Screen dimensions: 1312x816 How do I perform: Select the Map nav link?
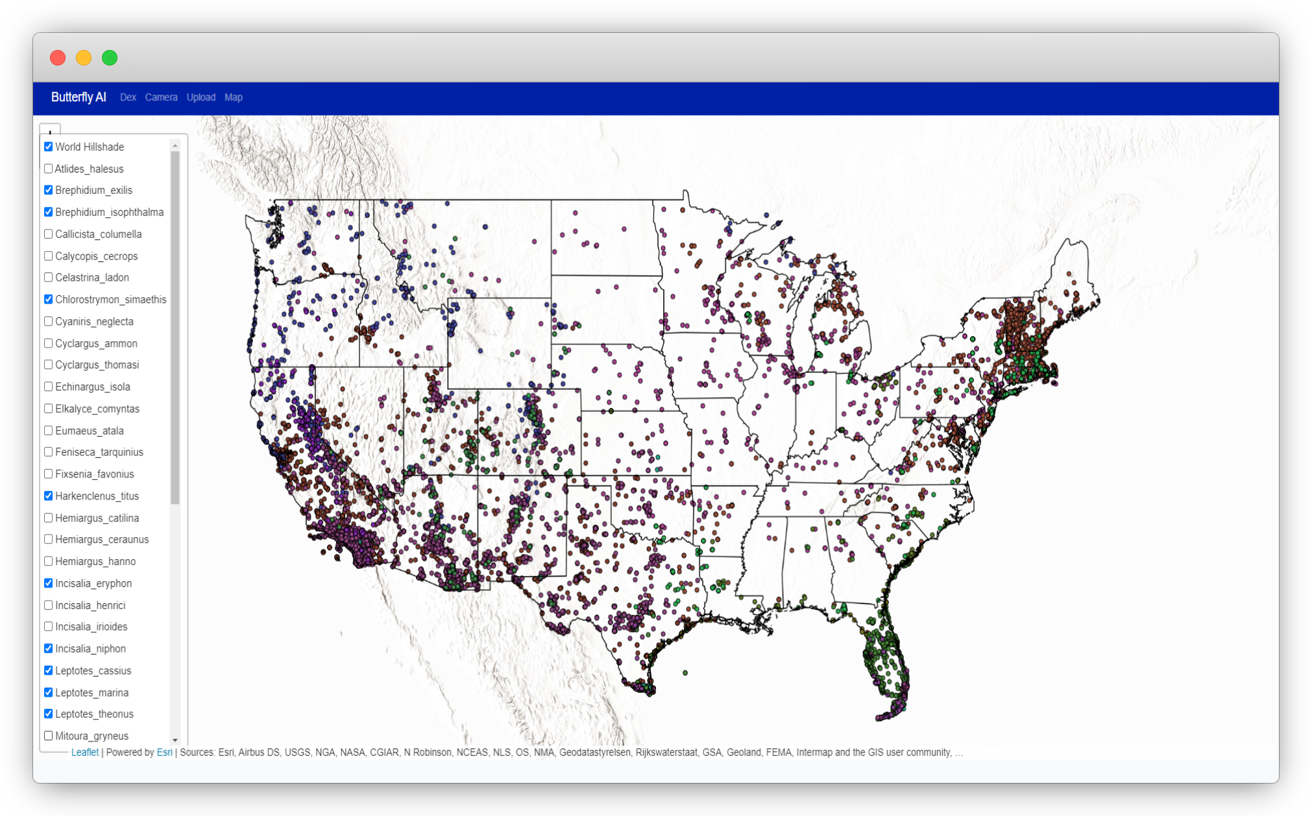[233, 97]
